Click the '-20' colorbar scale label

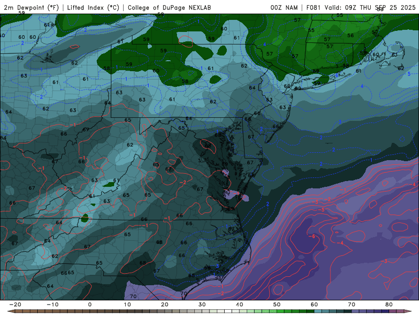pos(15,305)
